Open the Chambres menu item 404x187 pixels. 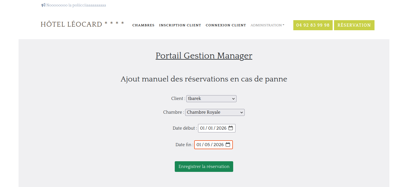coord(143,25)
